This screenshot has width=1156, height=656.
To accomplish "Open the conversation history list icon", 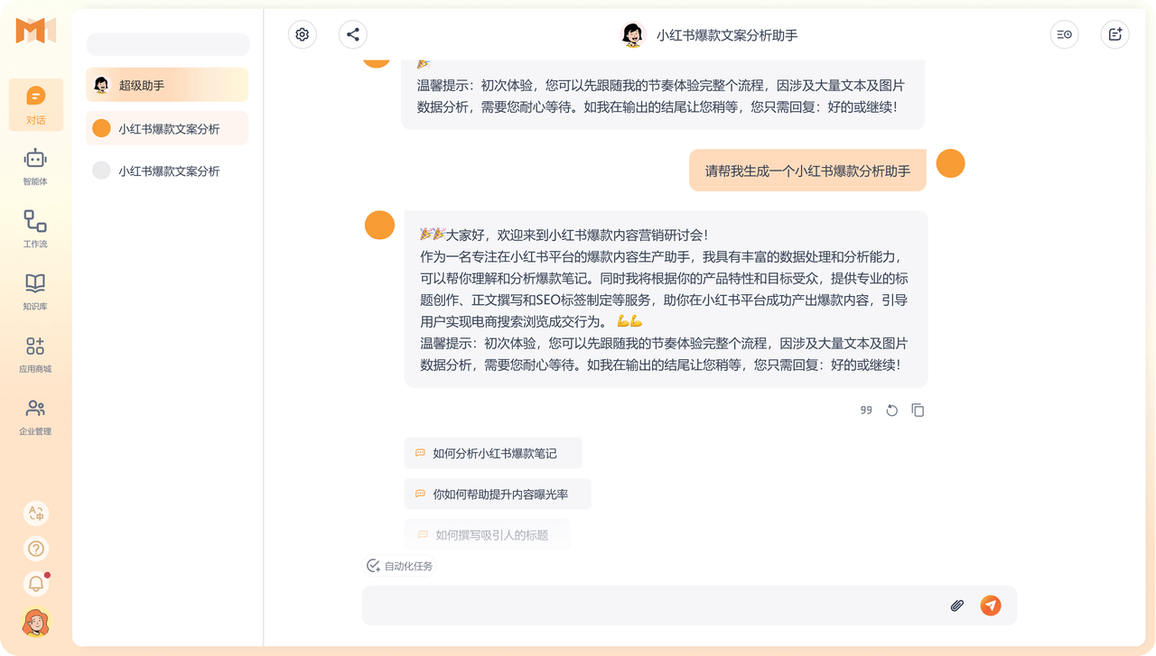I will pyautogui.click(x=1065, y=34).
